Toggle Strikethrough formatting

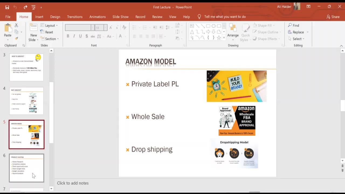(x=93, y=36)
